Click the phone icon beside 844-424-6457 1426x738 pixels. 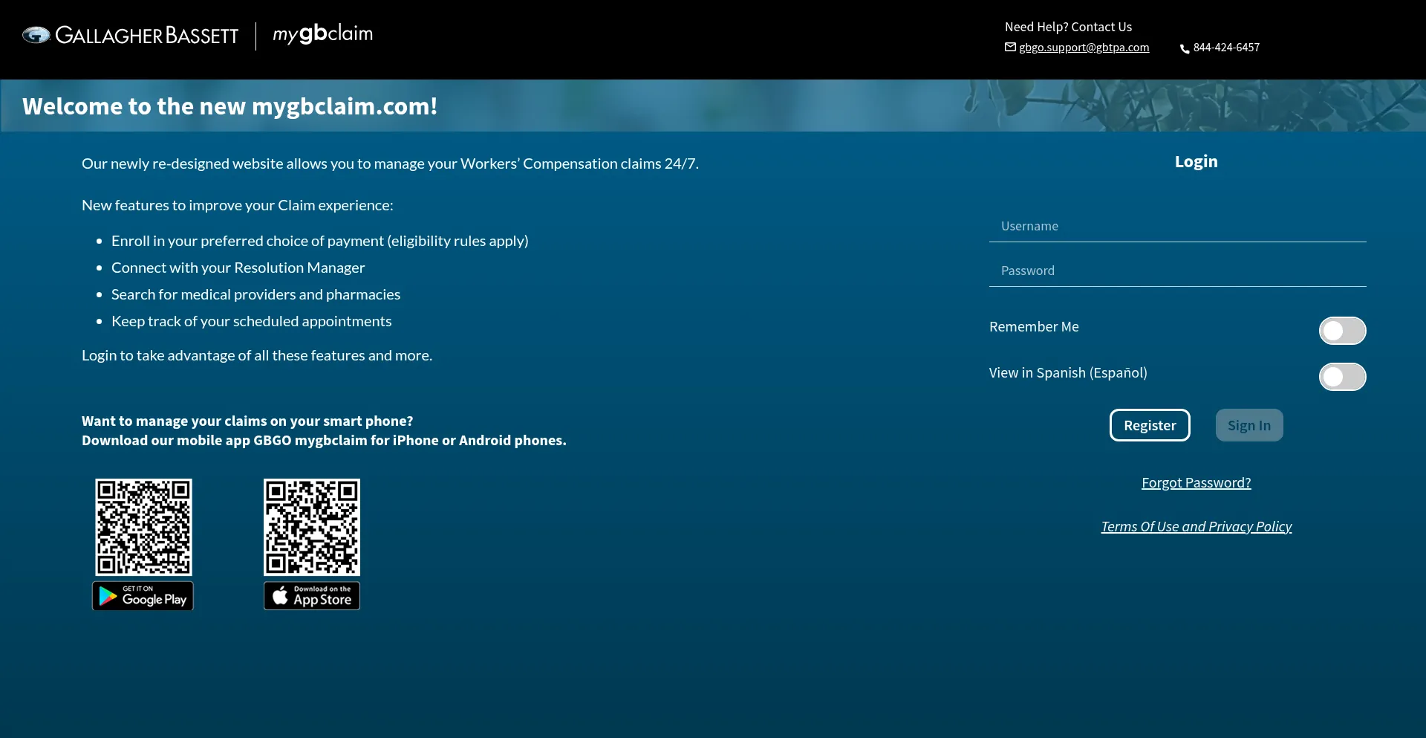pos(1185,48)
